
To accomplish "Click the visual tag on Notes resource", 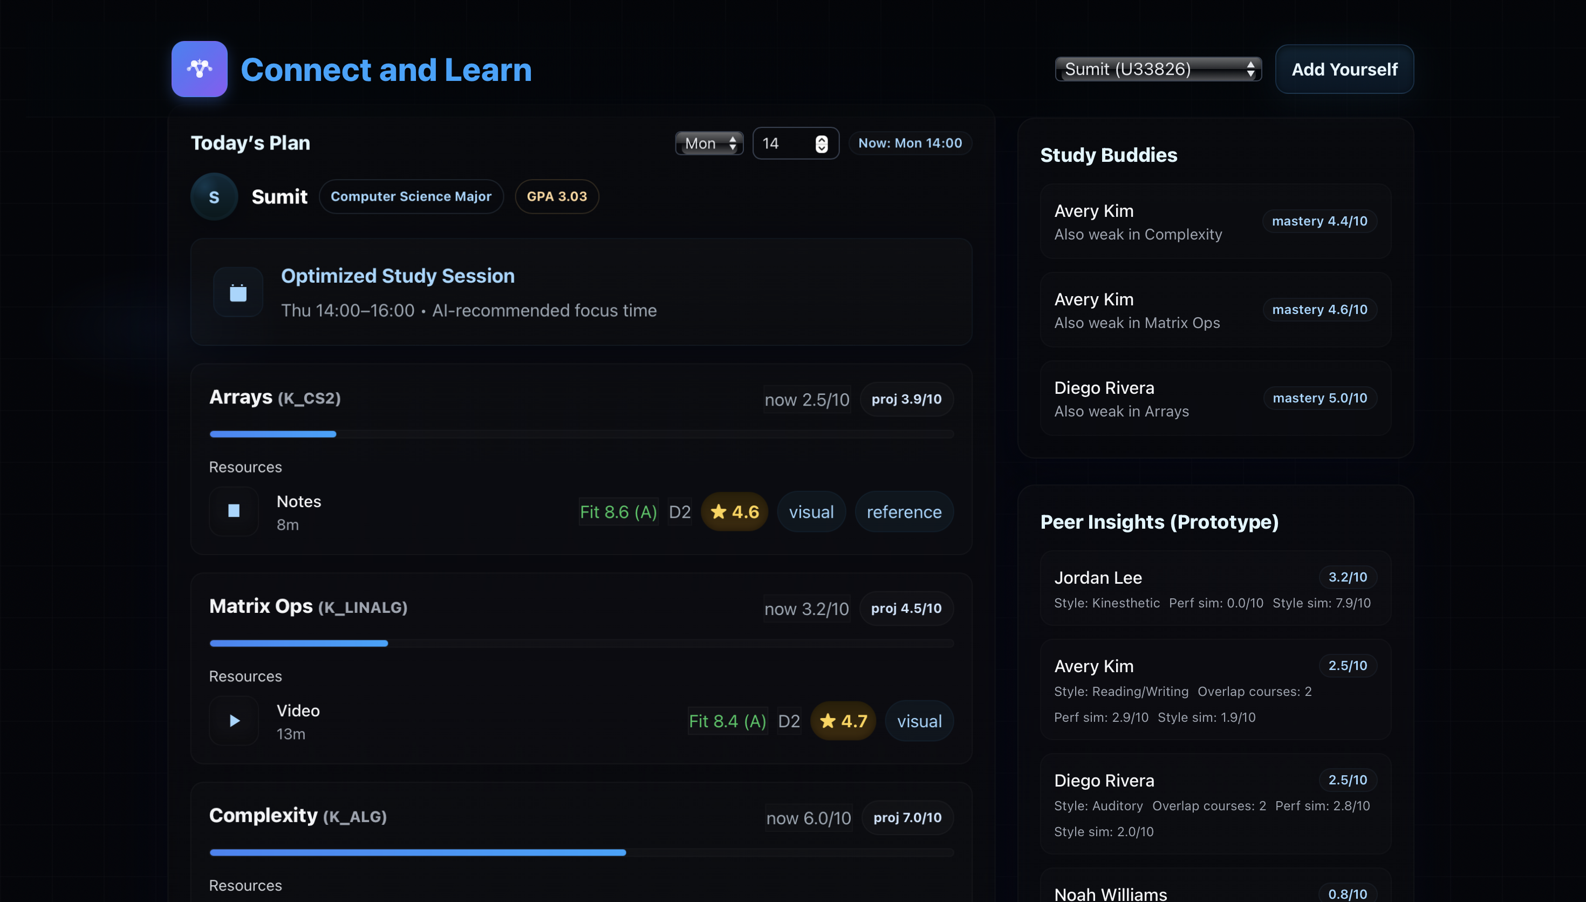I will pyautogui.click(x=811, y=512).
